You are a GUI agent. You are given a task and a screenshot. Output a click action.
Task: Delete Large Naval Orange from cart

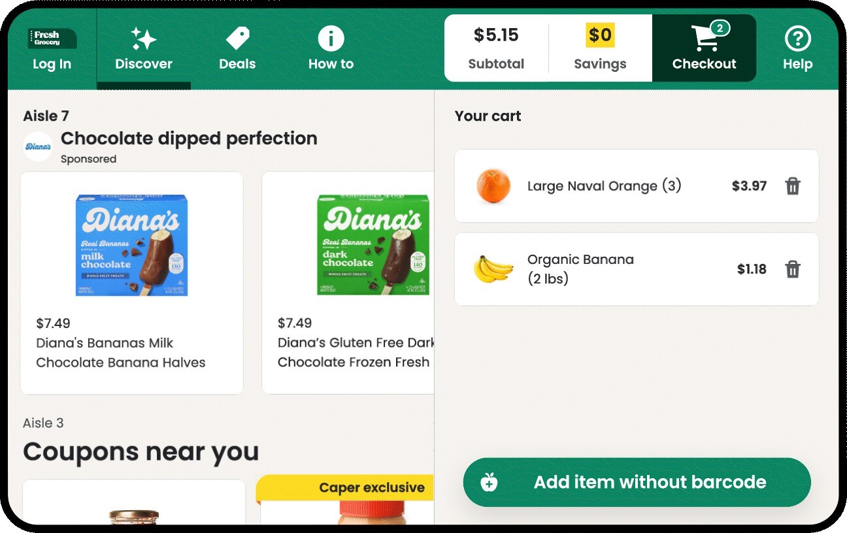point(792,186)
